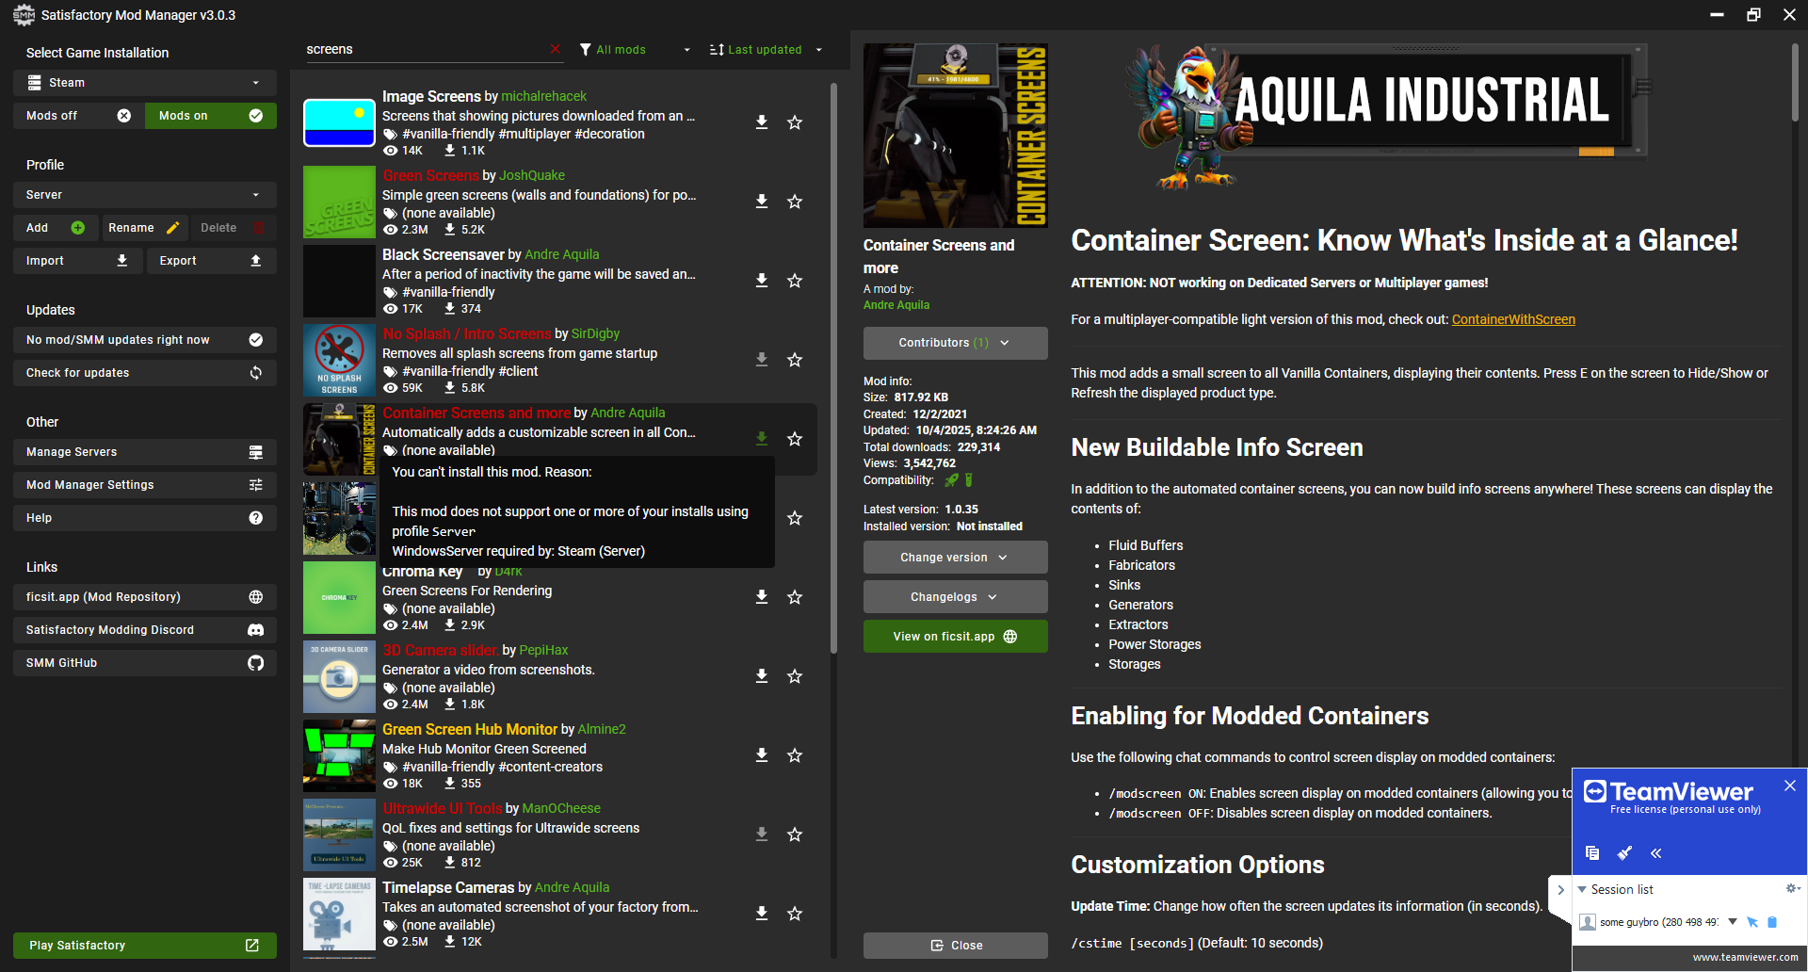The width and height of the screenshot is (1808, 972).
Task: Close the TeamViewer popup panel
Action: click(x=1789, y=786)
